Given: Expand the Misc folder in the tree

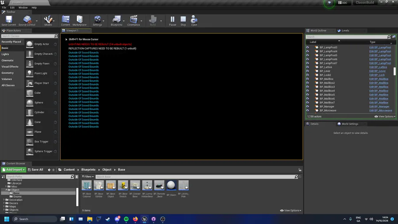Looking at the screenshot, I should point(6,186).
